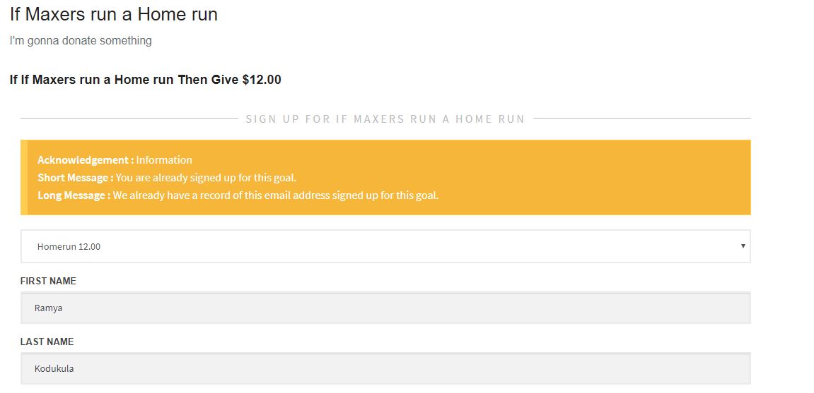Click the subtitle I'm gonna donate something
Viewport: 814px width, 393px height.
pyautogui.click(x=81, y=40)
